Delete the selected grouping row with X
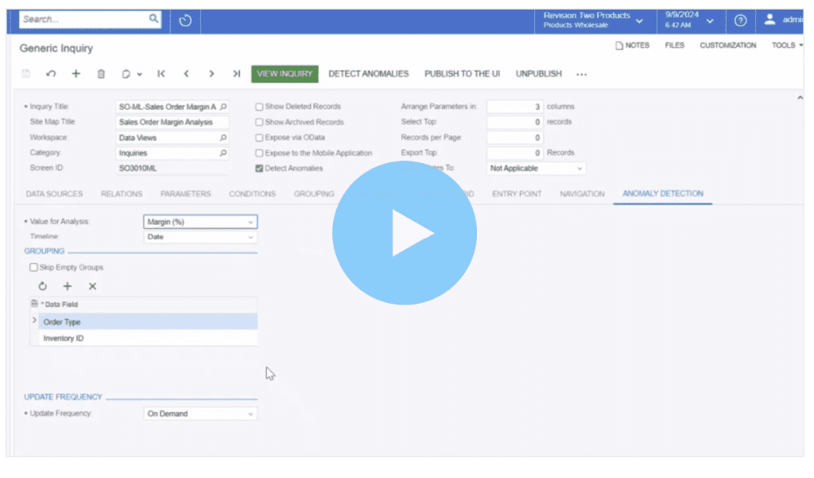This screenshot has height=478, width=814. pyautogui.click(x=92, y=286)
